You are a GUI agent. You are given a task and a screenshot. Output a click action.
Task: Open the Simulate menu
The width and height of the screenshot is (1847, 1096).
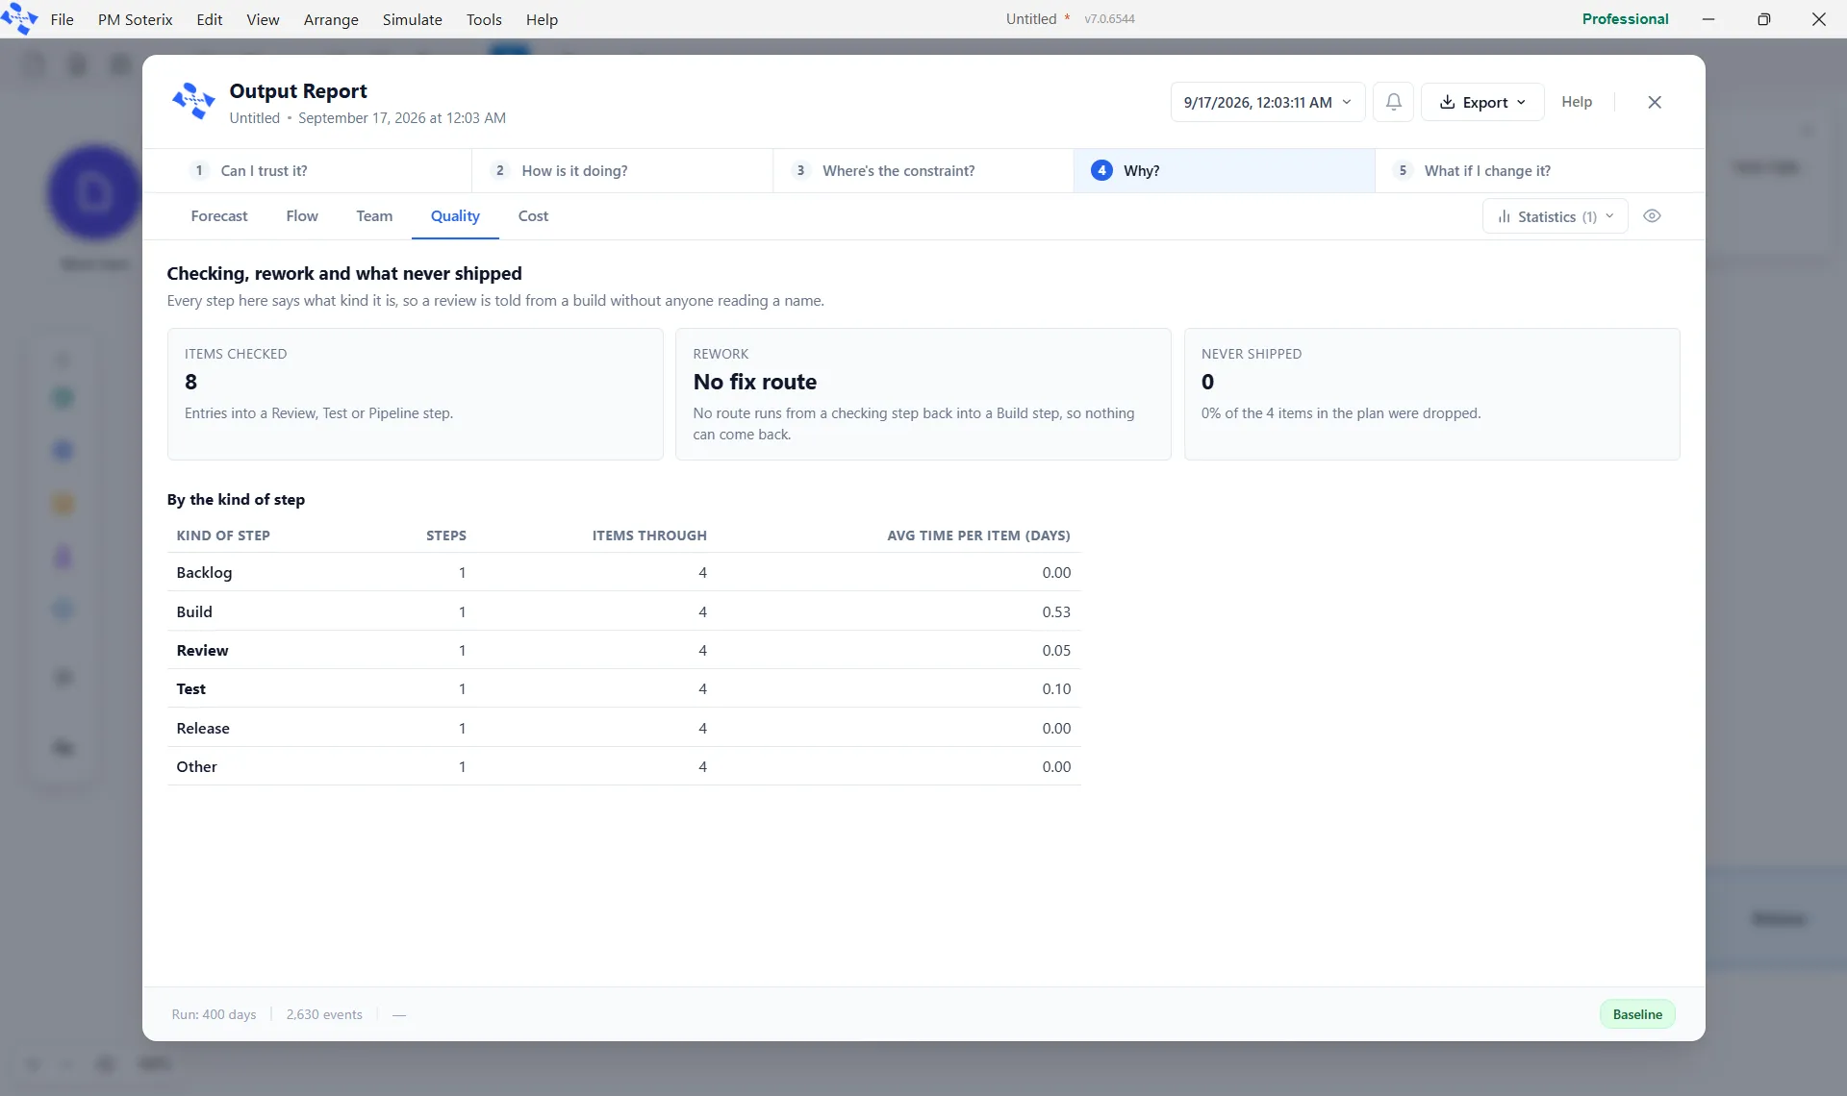click(412, 19)
